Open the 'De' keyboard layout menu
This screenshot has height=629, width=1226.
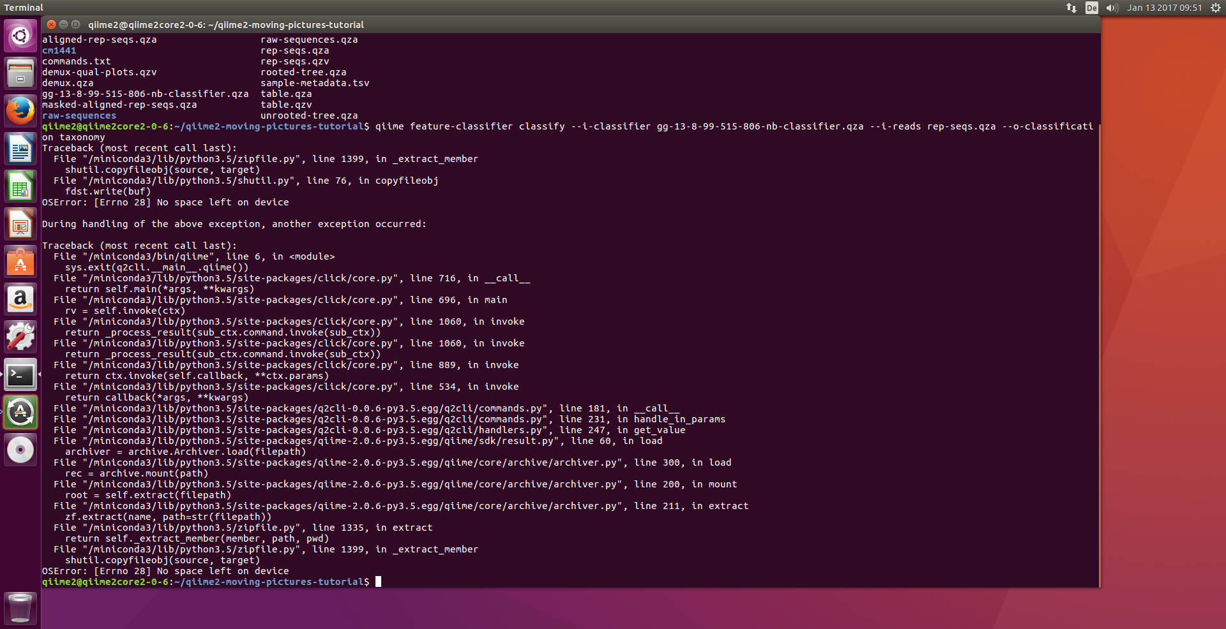pos(1092,8)
